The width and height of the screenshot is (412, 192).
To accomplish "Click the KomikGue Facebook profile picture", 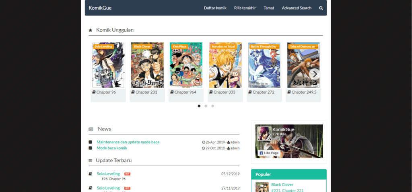I will [x=264, y=133].
